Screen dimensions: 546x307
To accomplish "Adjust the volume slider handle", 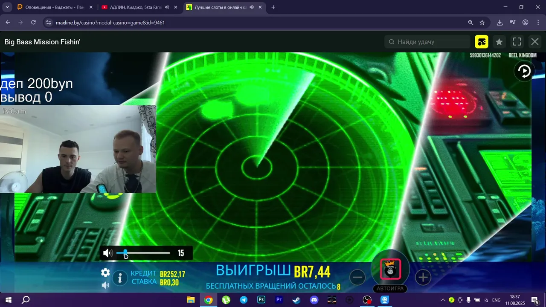I will [x=125, y=253].
